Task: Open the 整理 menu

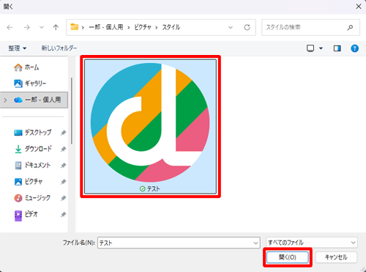Action: [x=17, y=48]
